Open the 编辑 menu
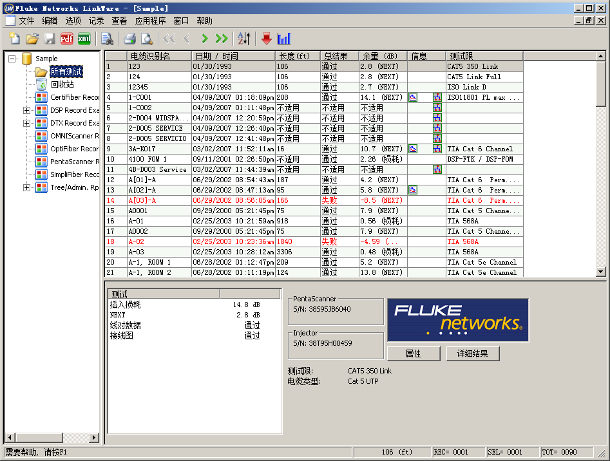610x461 pixels. (x=50, y=21)
